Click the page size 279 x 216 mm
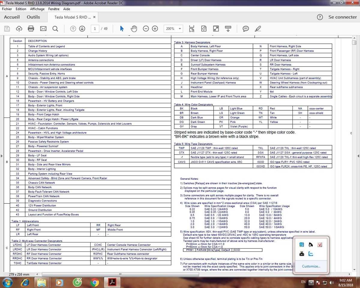The image size is (360, 288). (19, 274)
